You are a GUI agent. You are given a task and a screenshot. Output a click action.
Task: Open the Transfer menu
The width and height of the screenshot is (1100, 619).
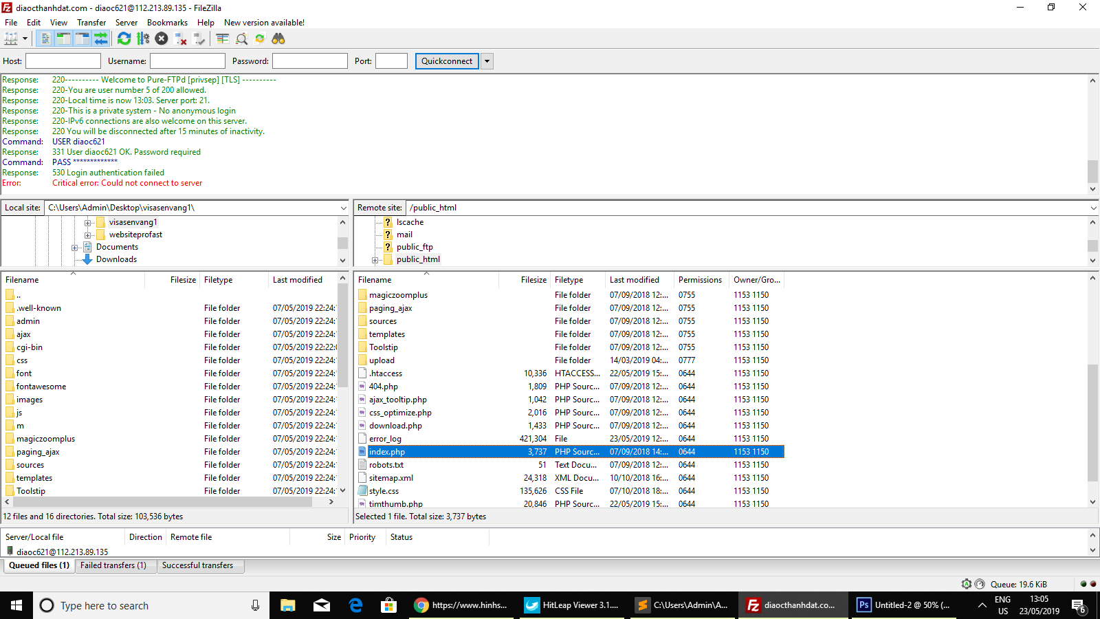(91, 23)
